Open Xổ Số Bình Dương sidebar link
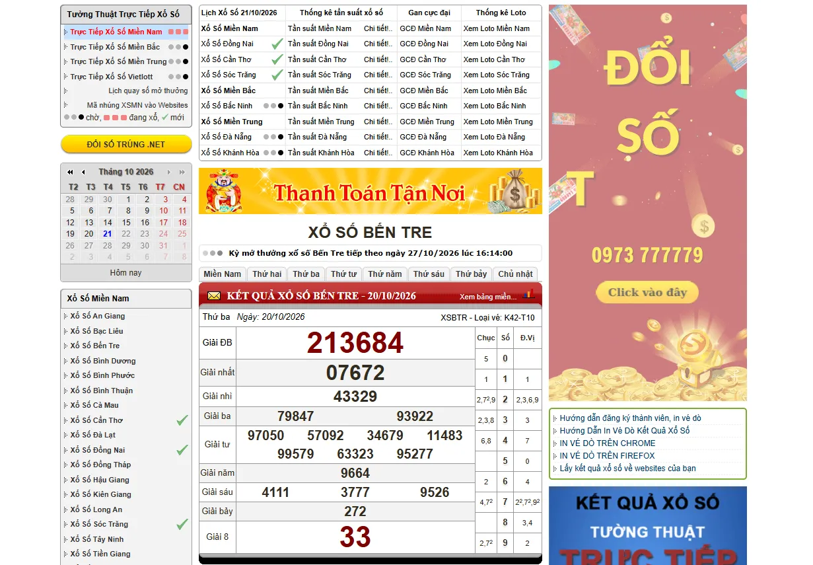 click(103, 361)
